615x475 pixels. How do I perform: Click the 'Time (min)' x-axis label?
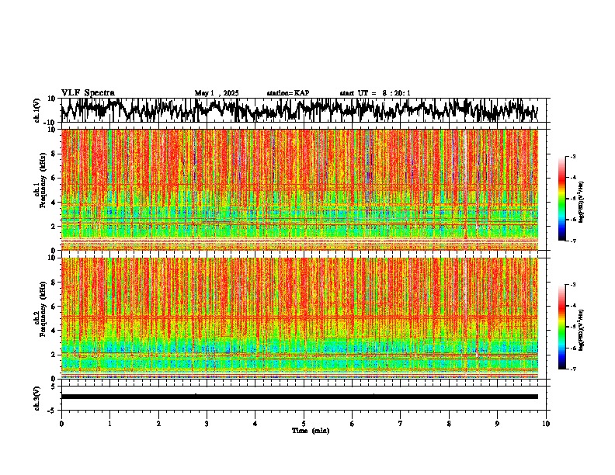pyautogui.click(x=311, y=431)
